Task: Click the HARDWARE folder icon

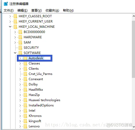Action: click(x=20, y=37)
